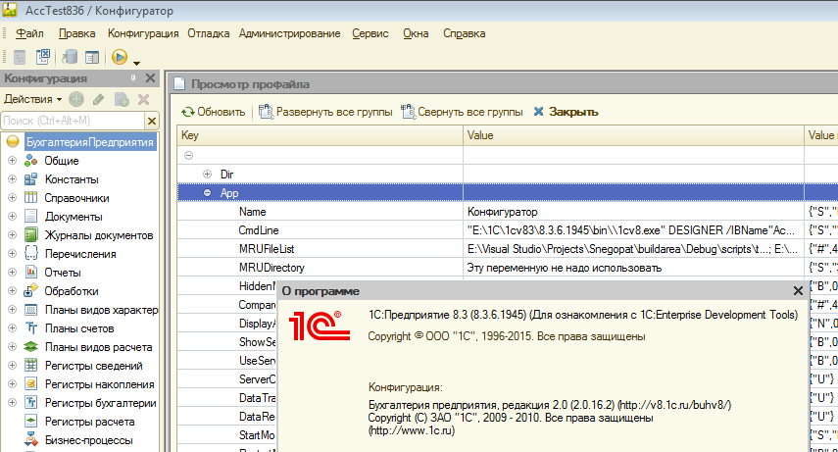Screen dimensions: 838x452
Task: Select the Константы icon in tree
Action: tap(31, 179)
